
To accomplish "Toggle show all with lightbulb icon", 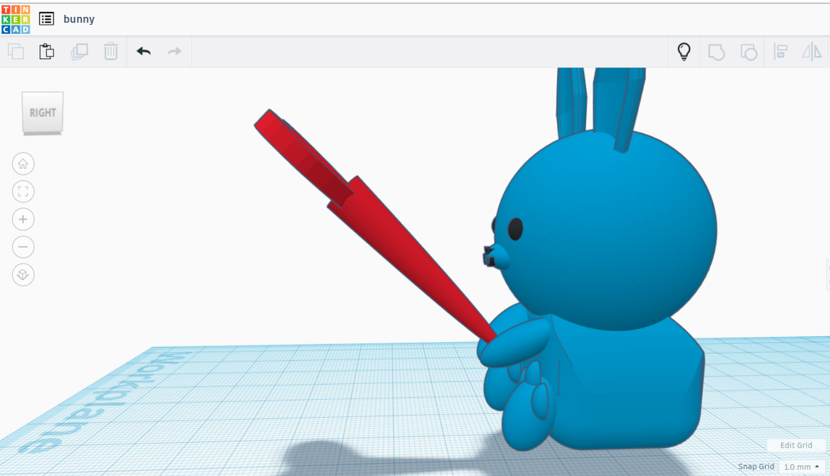I will pos(684,51).
